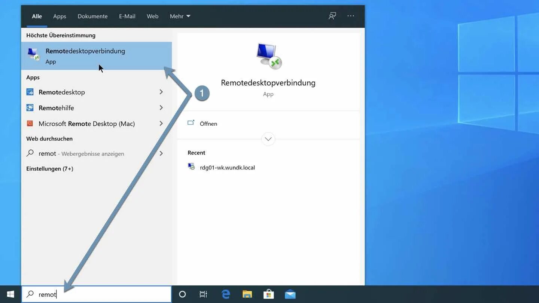Click the Remotedesktopverbindung icon in best match
The width and height of the screenshot is (539, 303).
pos(34,54)
